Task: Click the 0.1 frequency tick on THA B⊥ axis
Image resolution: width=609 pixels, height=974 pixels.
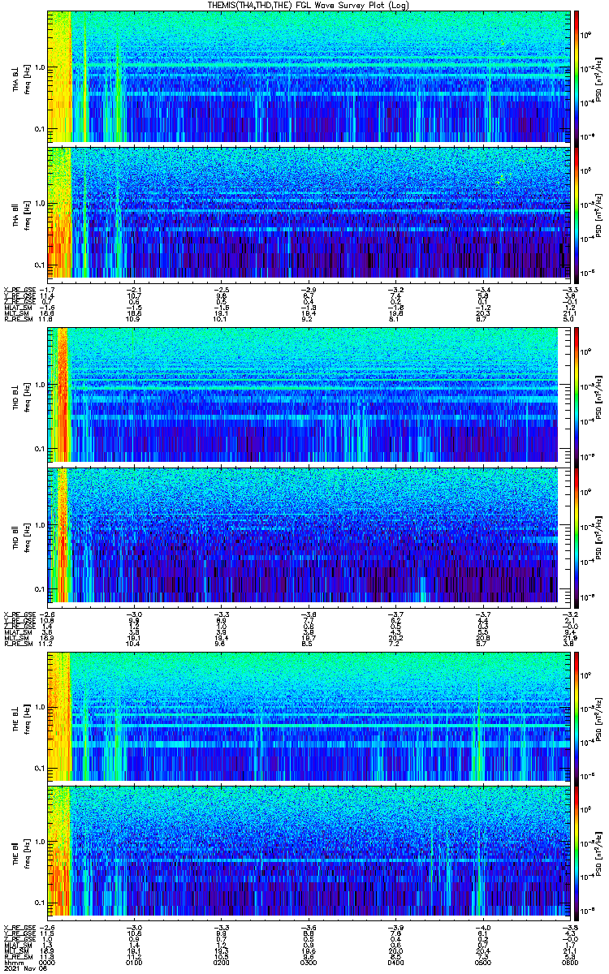Action: [x=41, y=129]
